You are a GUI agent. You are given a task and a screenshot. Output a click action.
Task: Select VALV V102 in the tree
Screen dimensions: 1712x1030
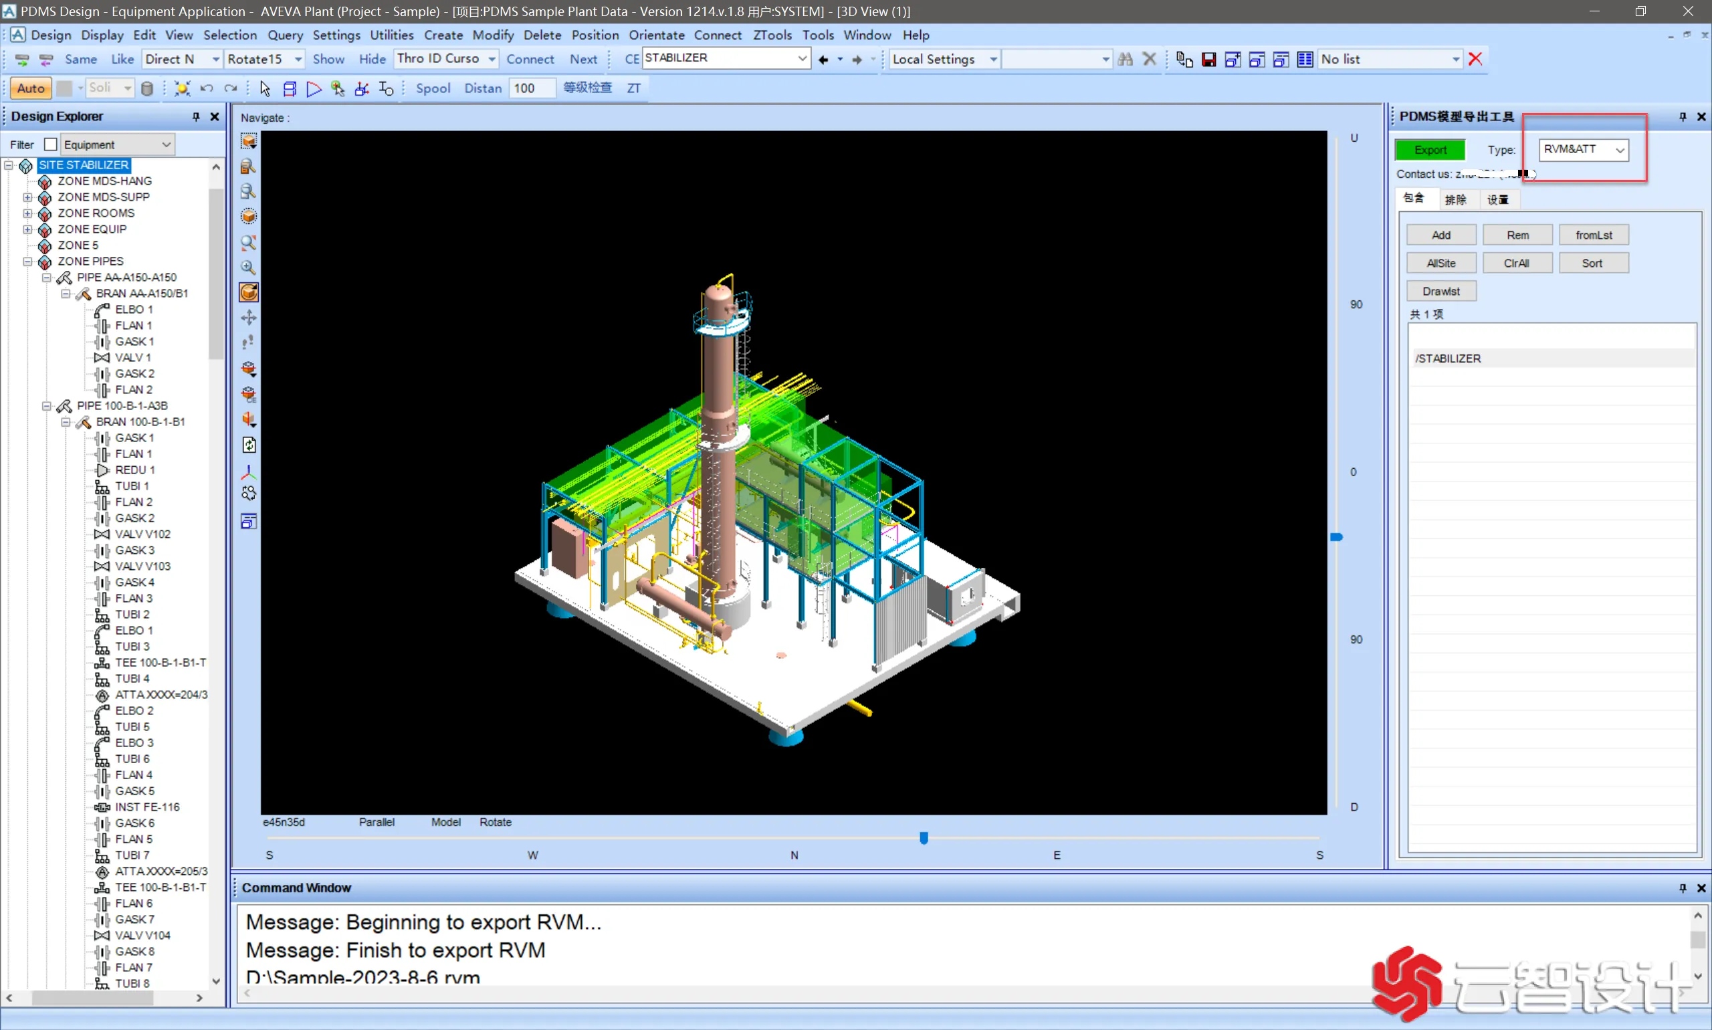[142, 534]
